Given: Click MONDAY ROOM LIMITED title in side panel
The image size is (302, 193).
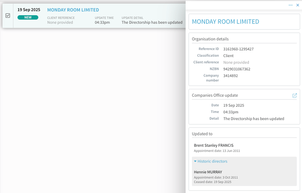Looking at the screenshot, I should [x=225, y=22].
